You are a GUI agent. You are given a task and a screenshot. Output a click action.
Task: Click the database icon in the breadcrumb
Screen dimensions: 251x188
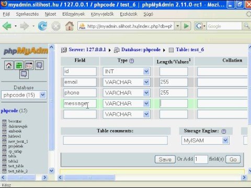[117, 50]
